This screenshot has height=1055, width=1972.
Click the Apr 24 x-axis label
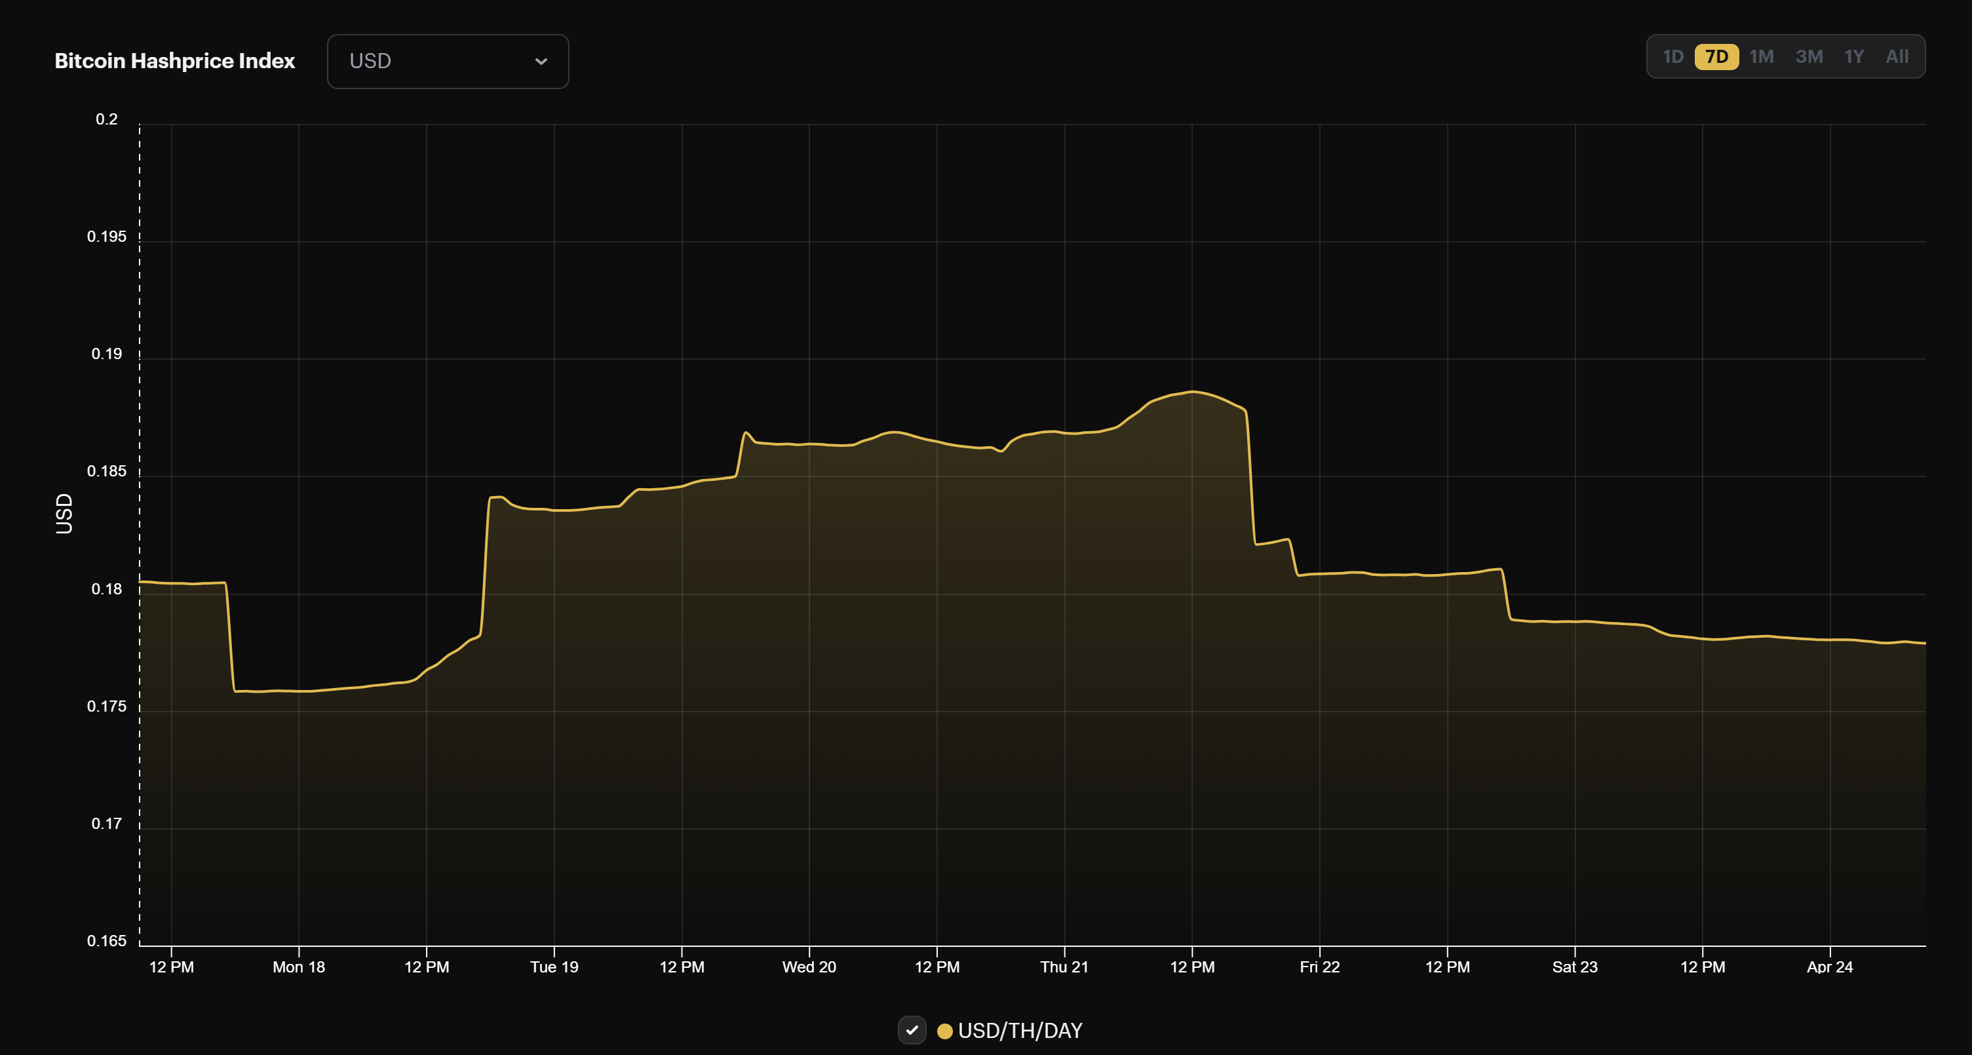(x=1830, y=967)
